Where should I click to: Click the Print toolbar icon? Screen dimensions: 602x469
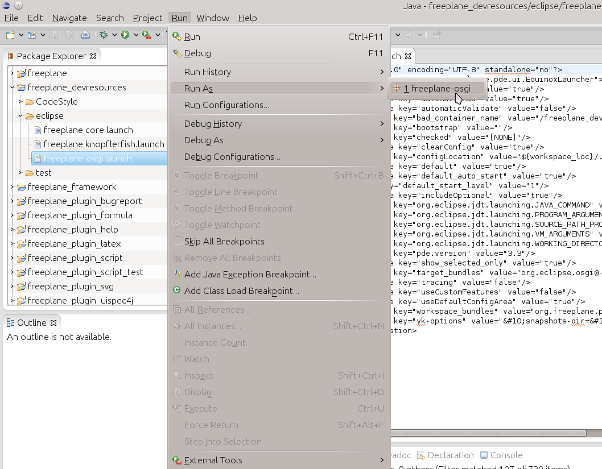point(85,35)
